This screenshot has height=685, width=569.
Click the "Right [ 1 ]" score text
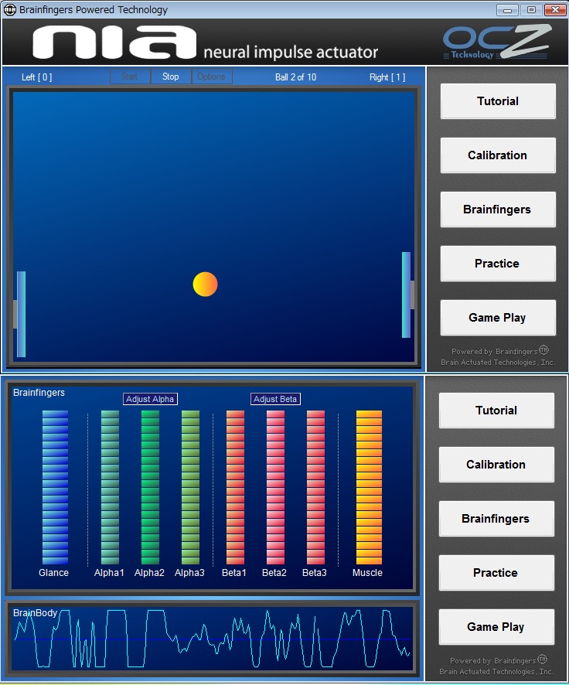point(387,77)
